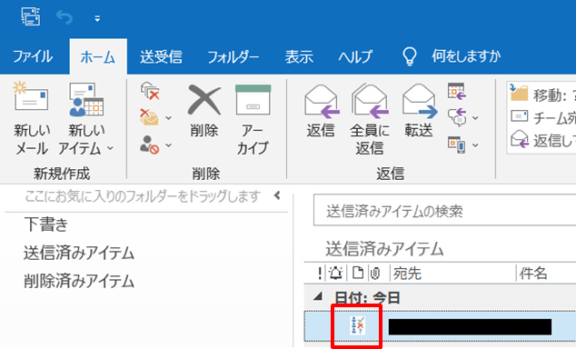Sort by the 件名 column header
576x349 pixels.
coord(533,274)
